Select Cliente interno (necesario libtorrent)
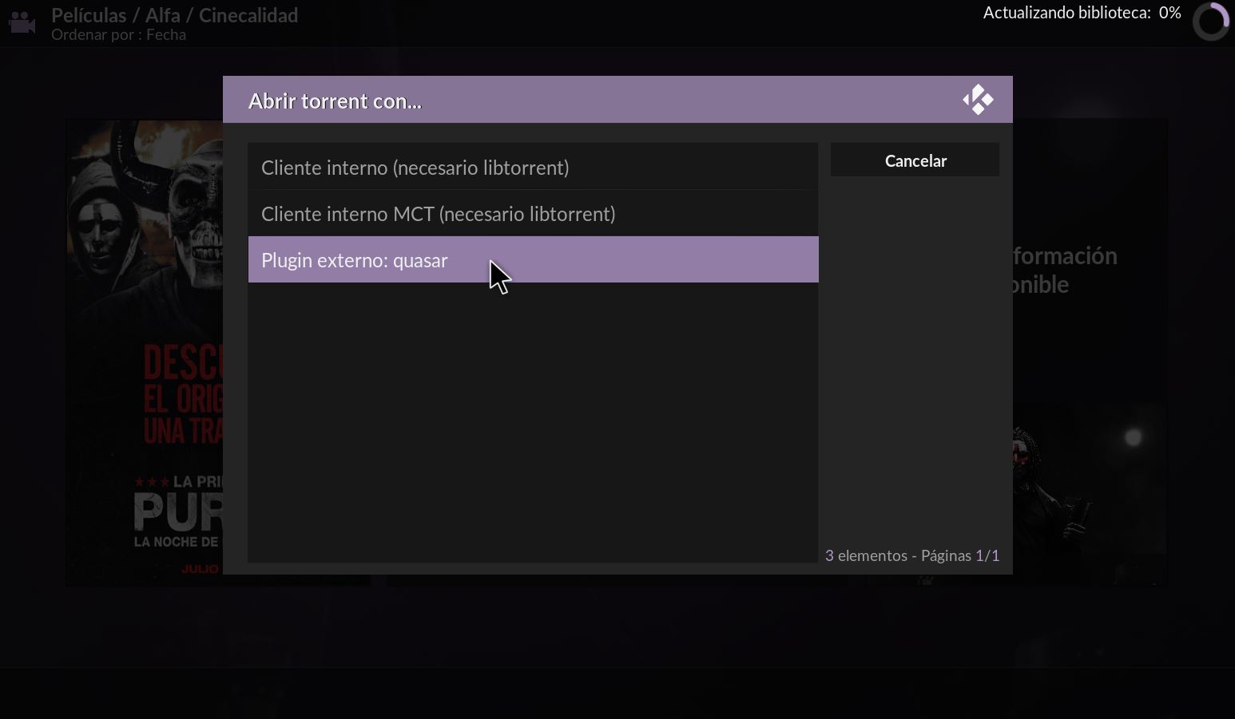Image resolution: width=1235 pixels, height=719 pixels. tap(533, 168)
